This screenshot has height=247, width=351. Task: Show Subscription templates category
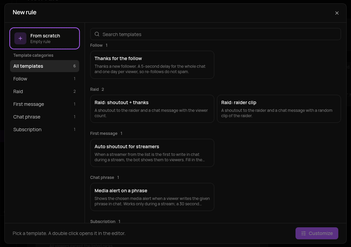44,130
